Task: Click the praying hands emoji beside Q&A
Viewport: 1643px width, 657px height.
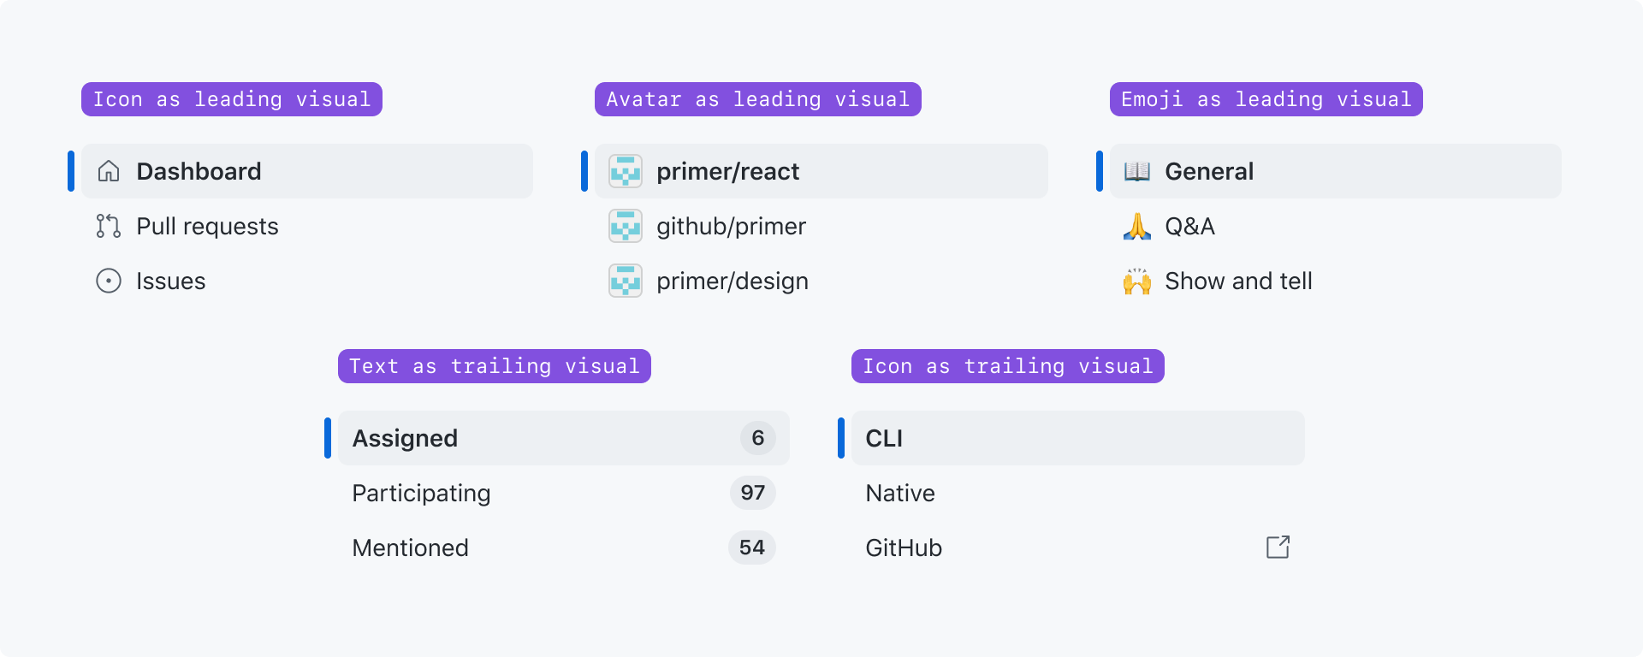Action: pyautogui.click(x=1137, y=226)
